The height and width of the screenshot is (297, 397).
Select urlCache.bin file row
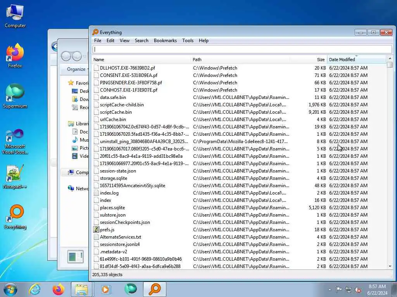click(x=230, y=119)
